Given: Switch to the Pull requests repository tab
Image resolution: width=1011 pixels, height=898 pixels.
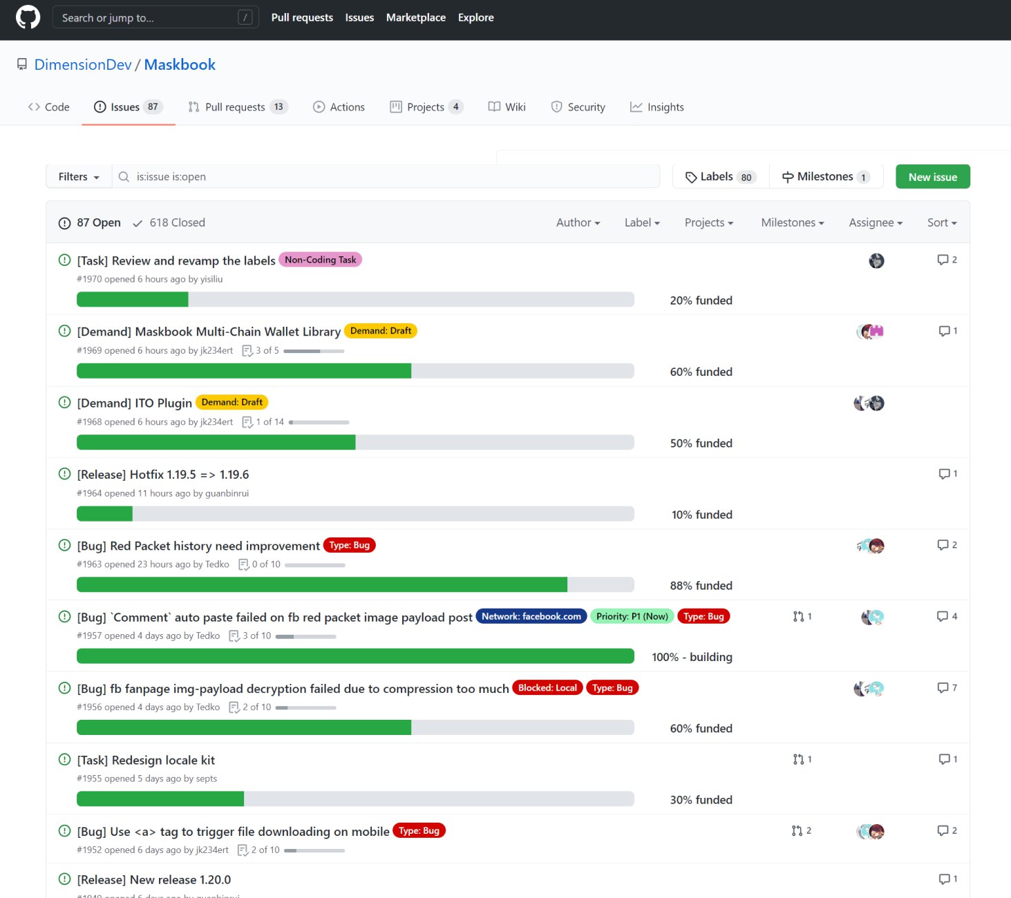Looking at the screenshot, I should [x=238, y=107].
